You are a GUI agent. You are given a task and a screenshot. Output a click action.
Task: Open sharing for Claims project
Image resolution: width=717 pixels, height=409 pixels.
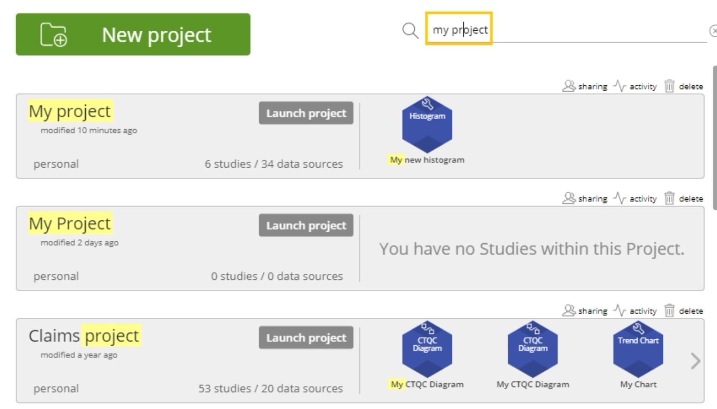tap(585, 311)
